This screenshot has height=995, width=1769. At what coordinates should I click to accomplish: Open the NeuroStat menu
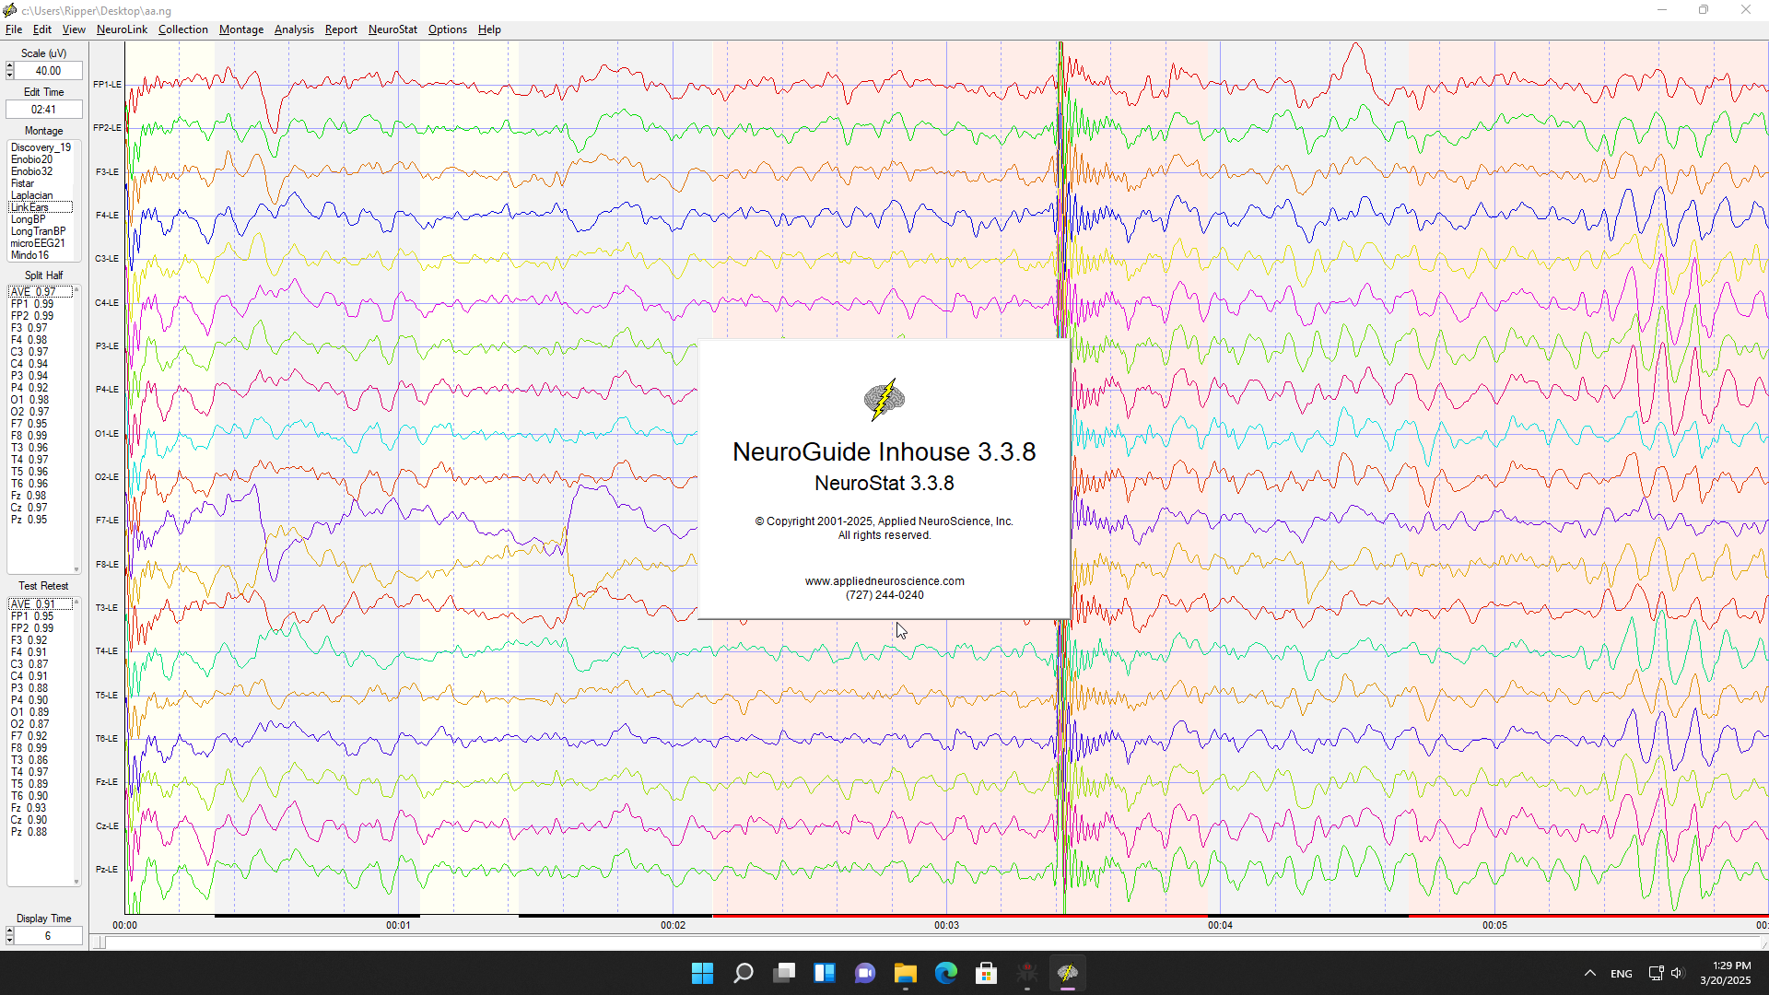(x=392, y=29)
